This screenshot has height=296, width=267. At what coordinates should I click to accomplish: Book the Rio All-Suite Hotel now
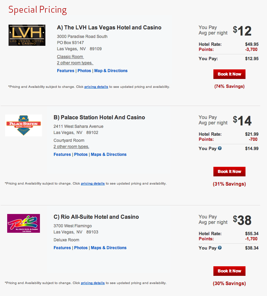coord(229,271)
